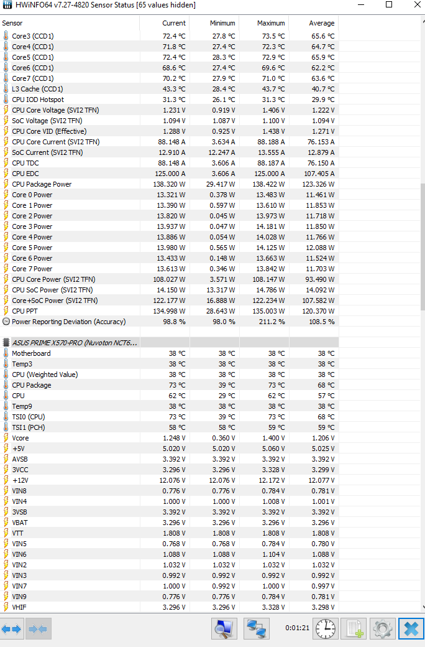Select the CPU SoC Power (SVI2 TFN) row
The width and height of the screenshot is (425, 647).
[169, 290]
